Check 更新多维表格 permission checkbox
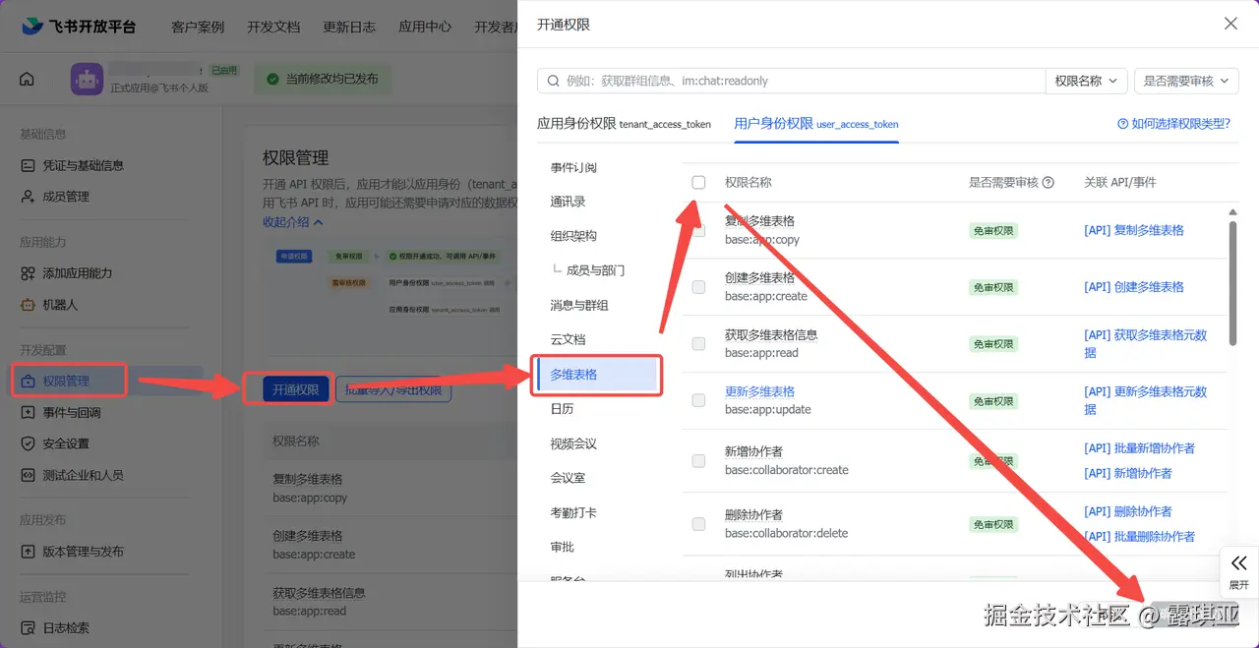The image size is (1259, 648). (x=698, y=400)
